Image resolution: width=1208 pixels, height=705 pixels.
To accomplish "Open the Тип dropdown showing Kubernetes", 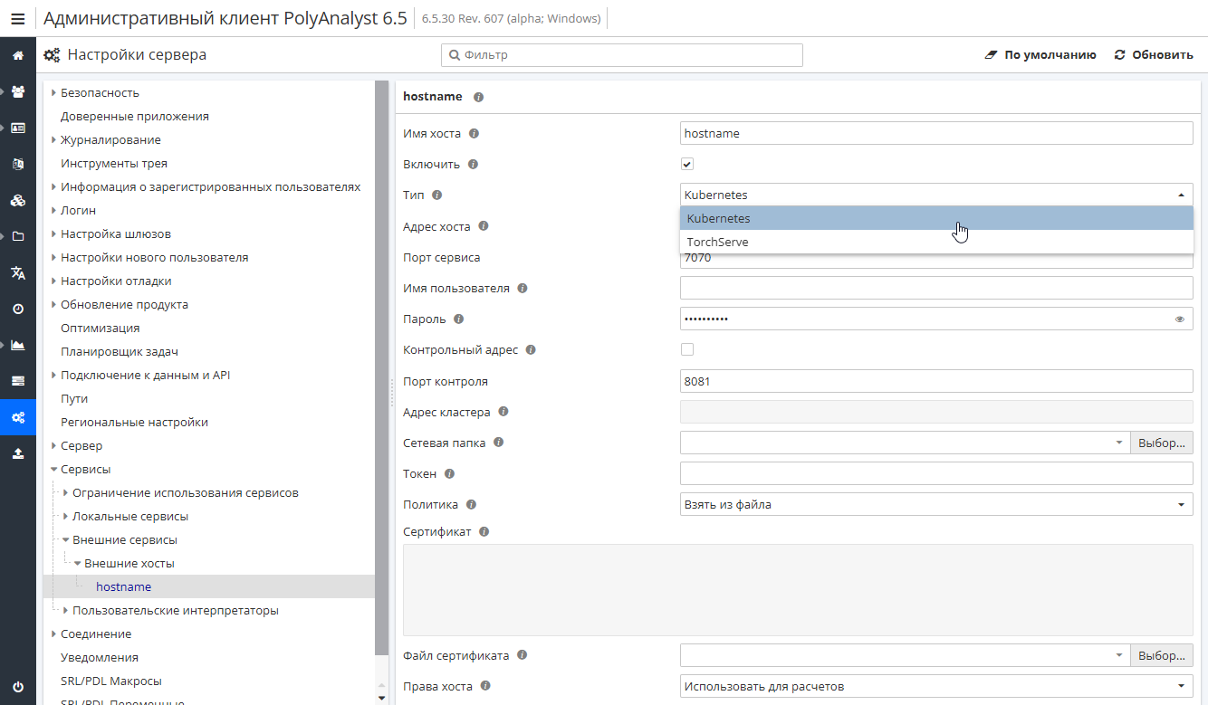I will coord(936,195).
